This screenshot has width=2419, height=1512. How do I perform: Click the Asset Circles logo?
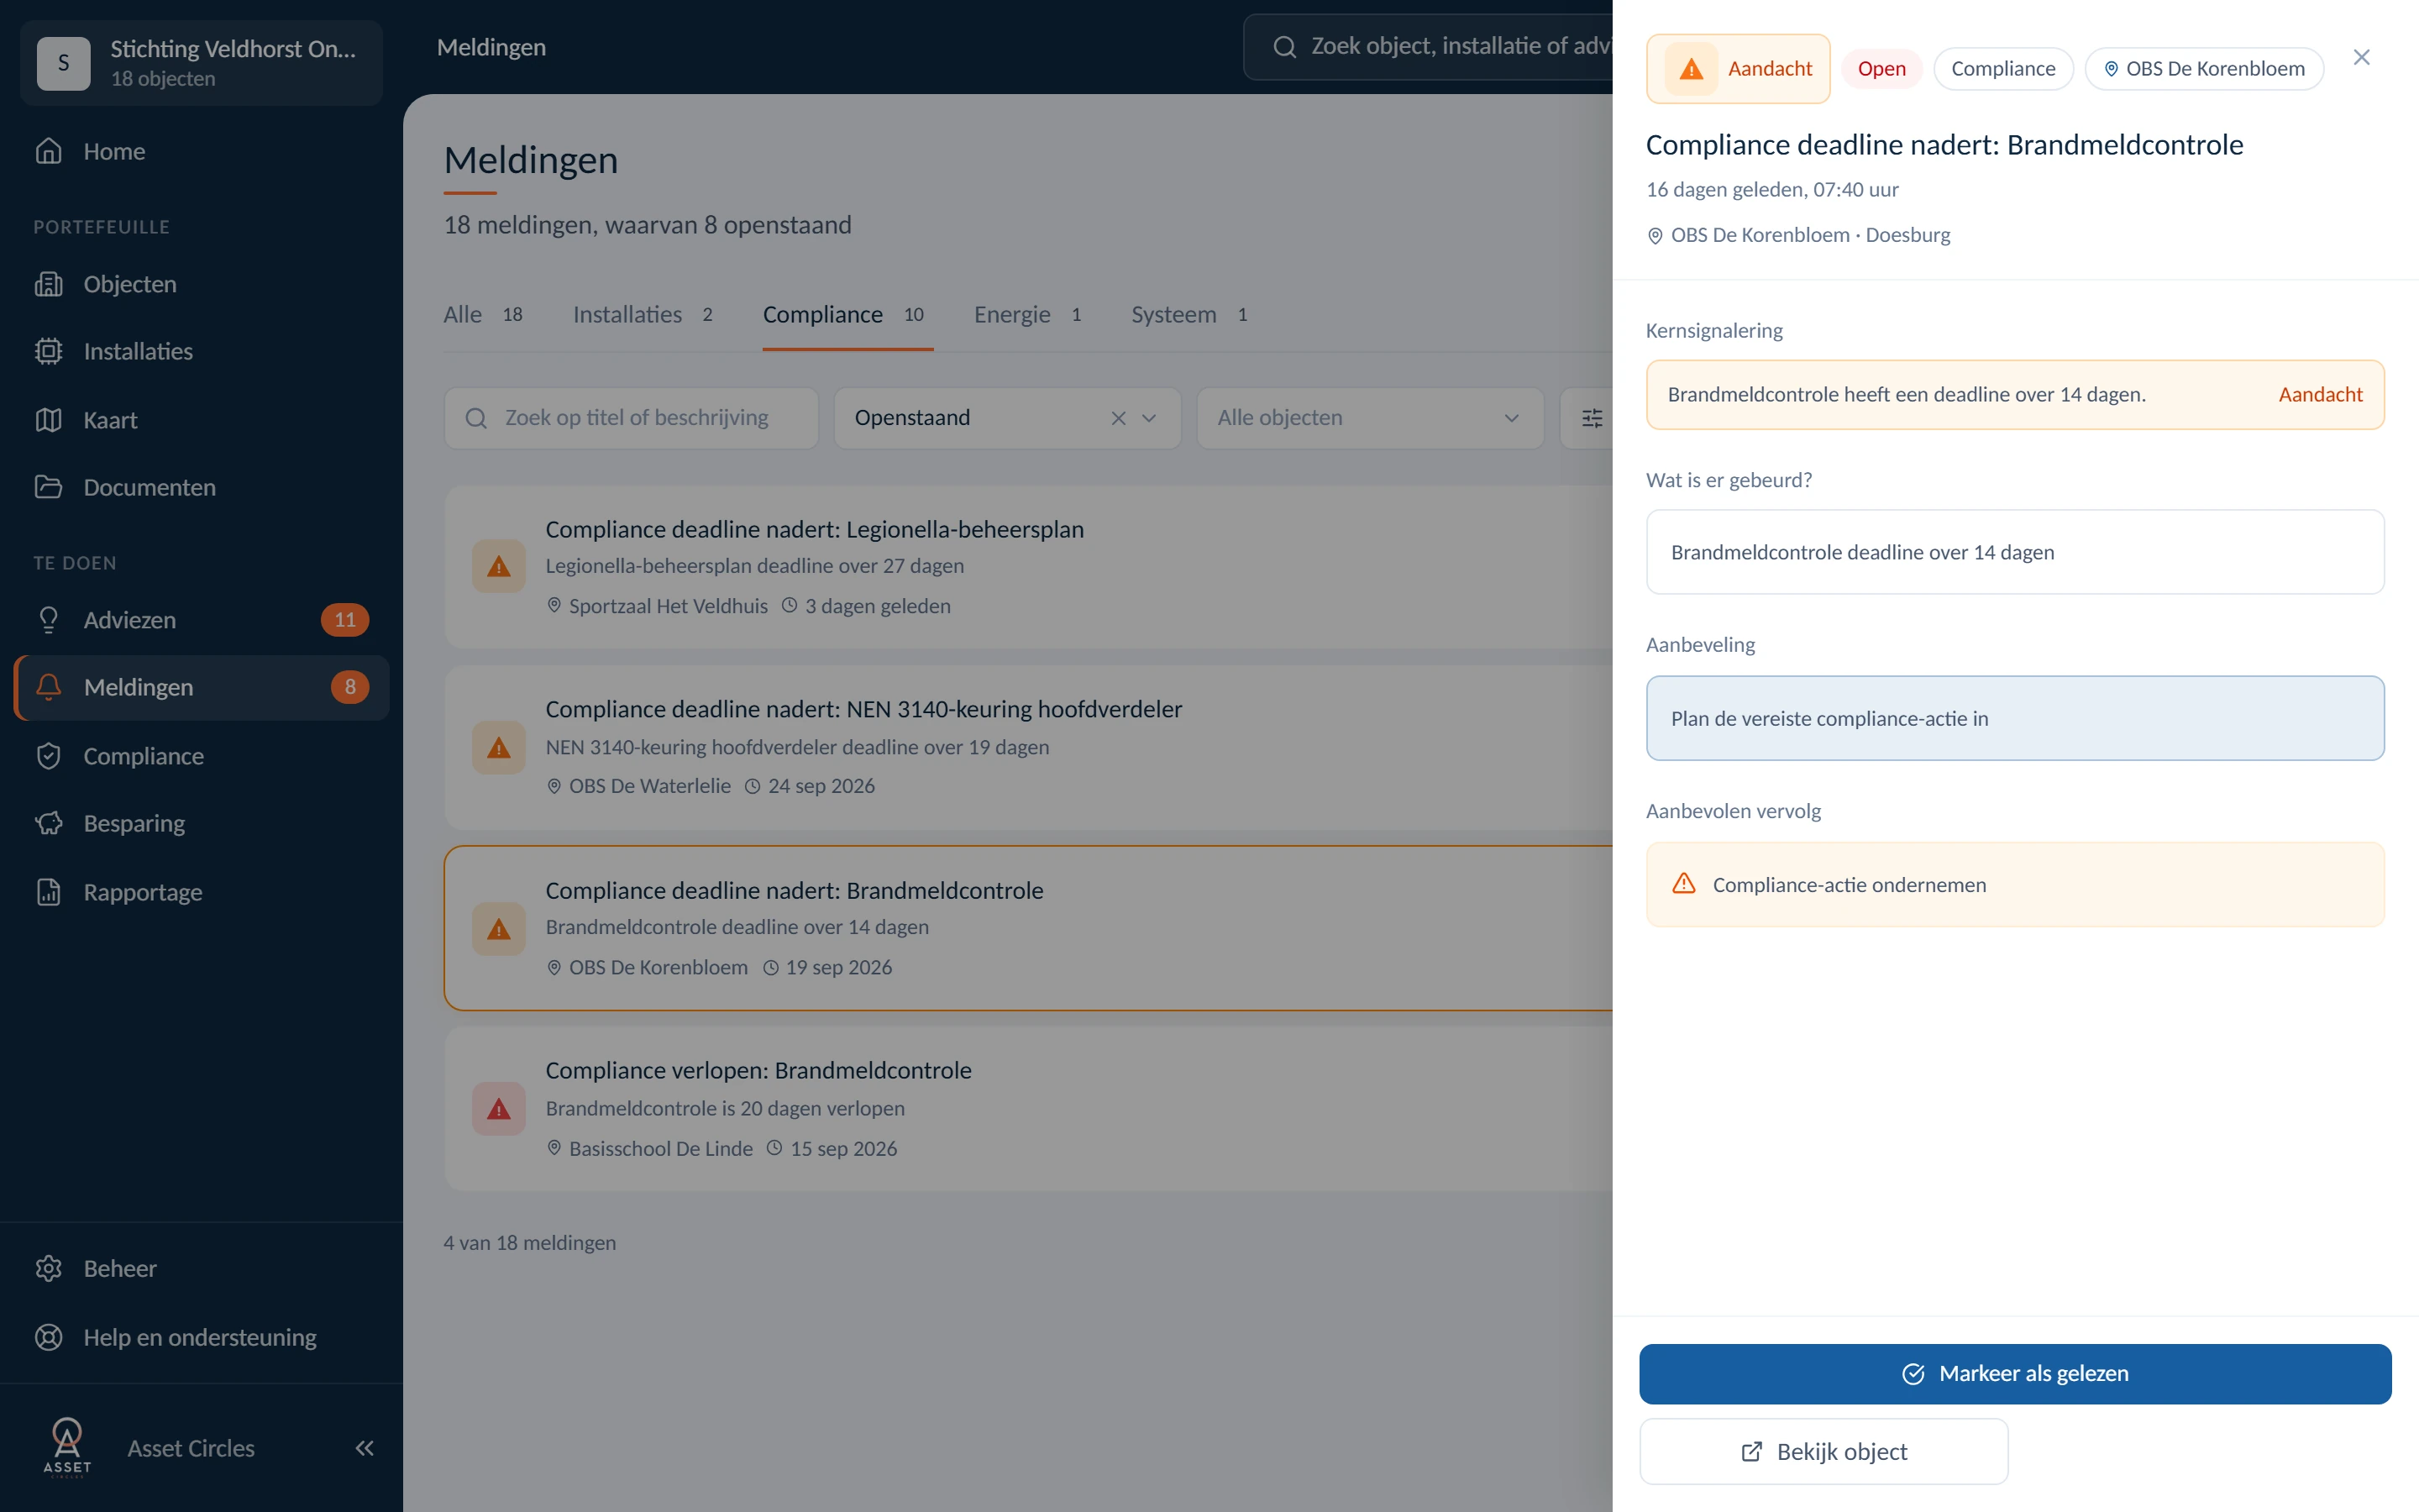pyautogui.click(x=67, y=1448)
